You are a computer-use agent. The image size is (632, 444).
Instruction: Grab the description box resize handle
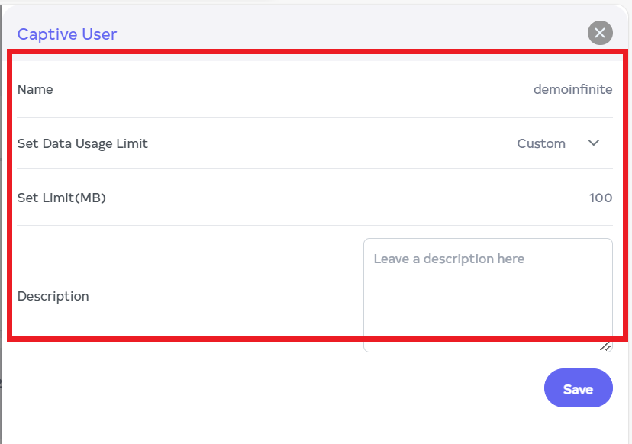tap(605, 346)
